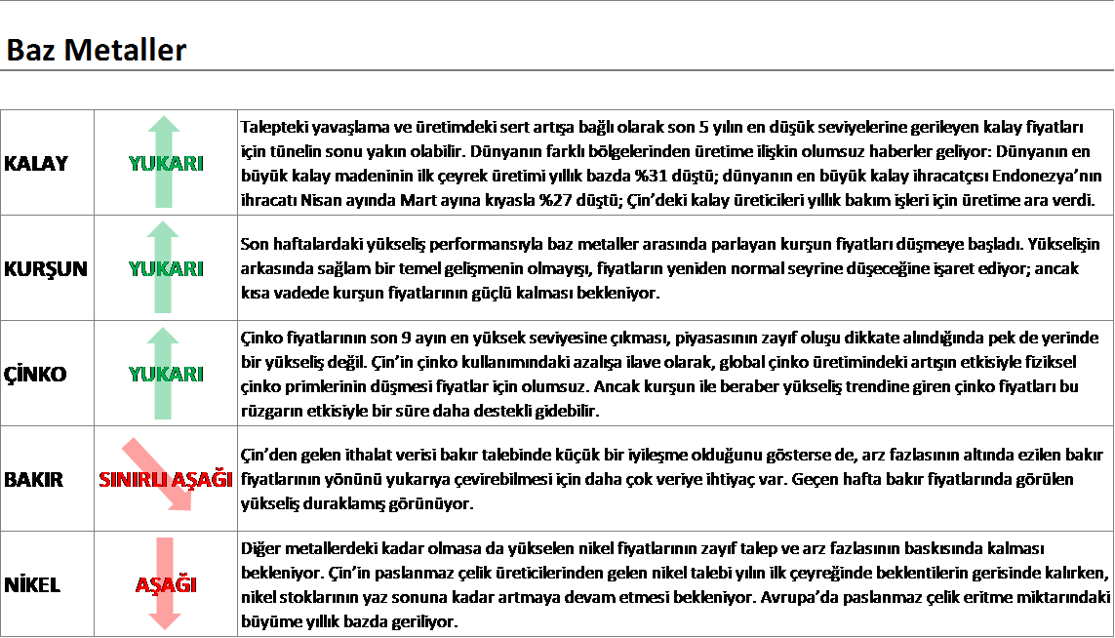Click the 'Baz Metaller' heading
The width and height of the screenshot is (1115, 638).
click(x=96, y=51)
